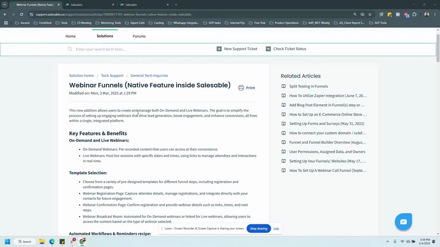The height and width of the screenshot is (247, 440).
Task: Select the Solutions navigation tab
Action: point(105,36)
